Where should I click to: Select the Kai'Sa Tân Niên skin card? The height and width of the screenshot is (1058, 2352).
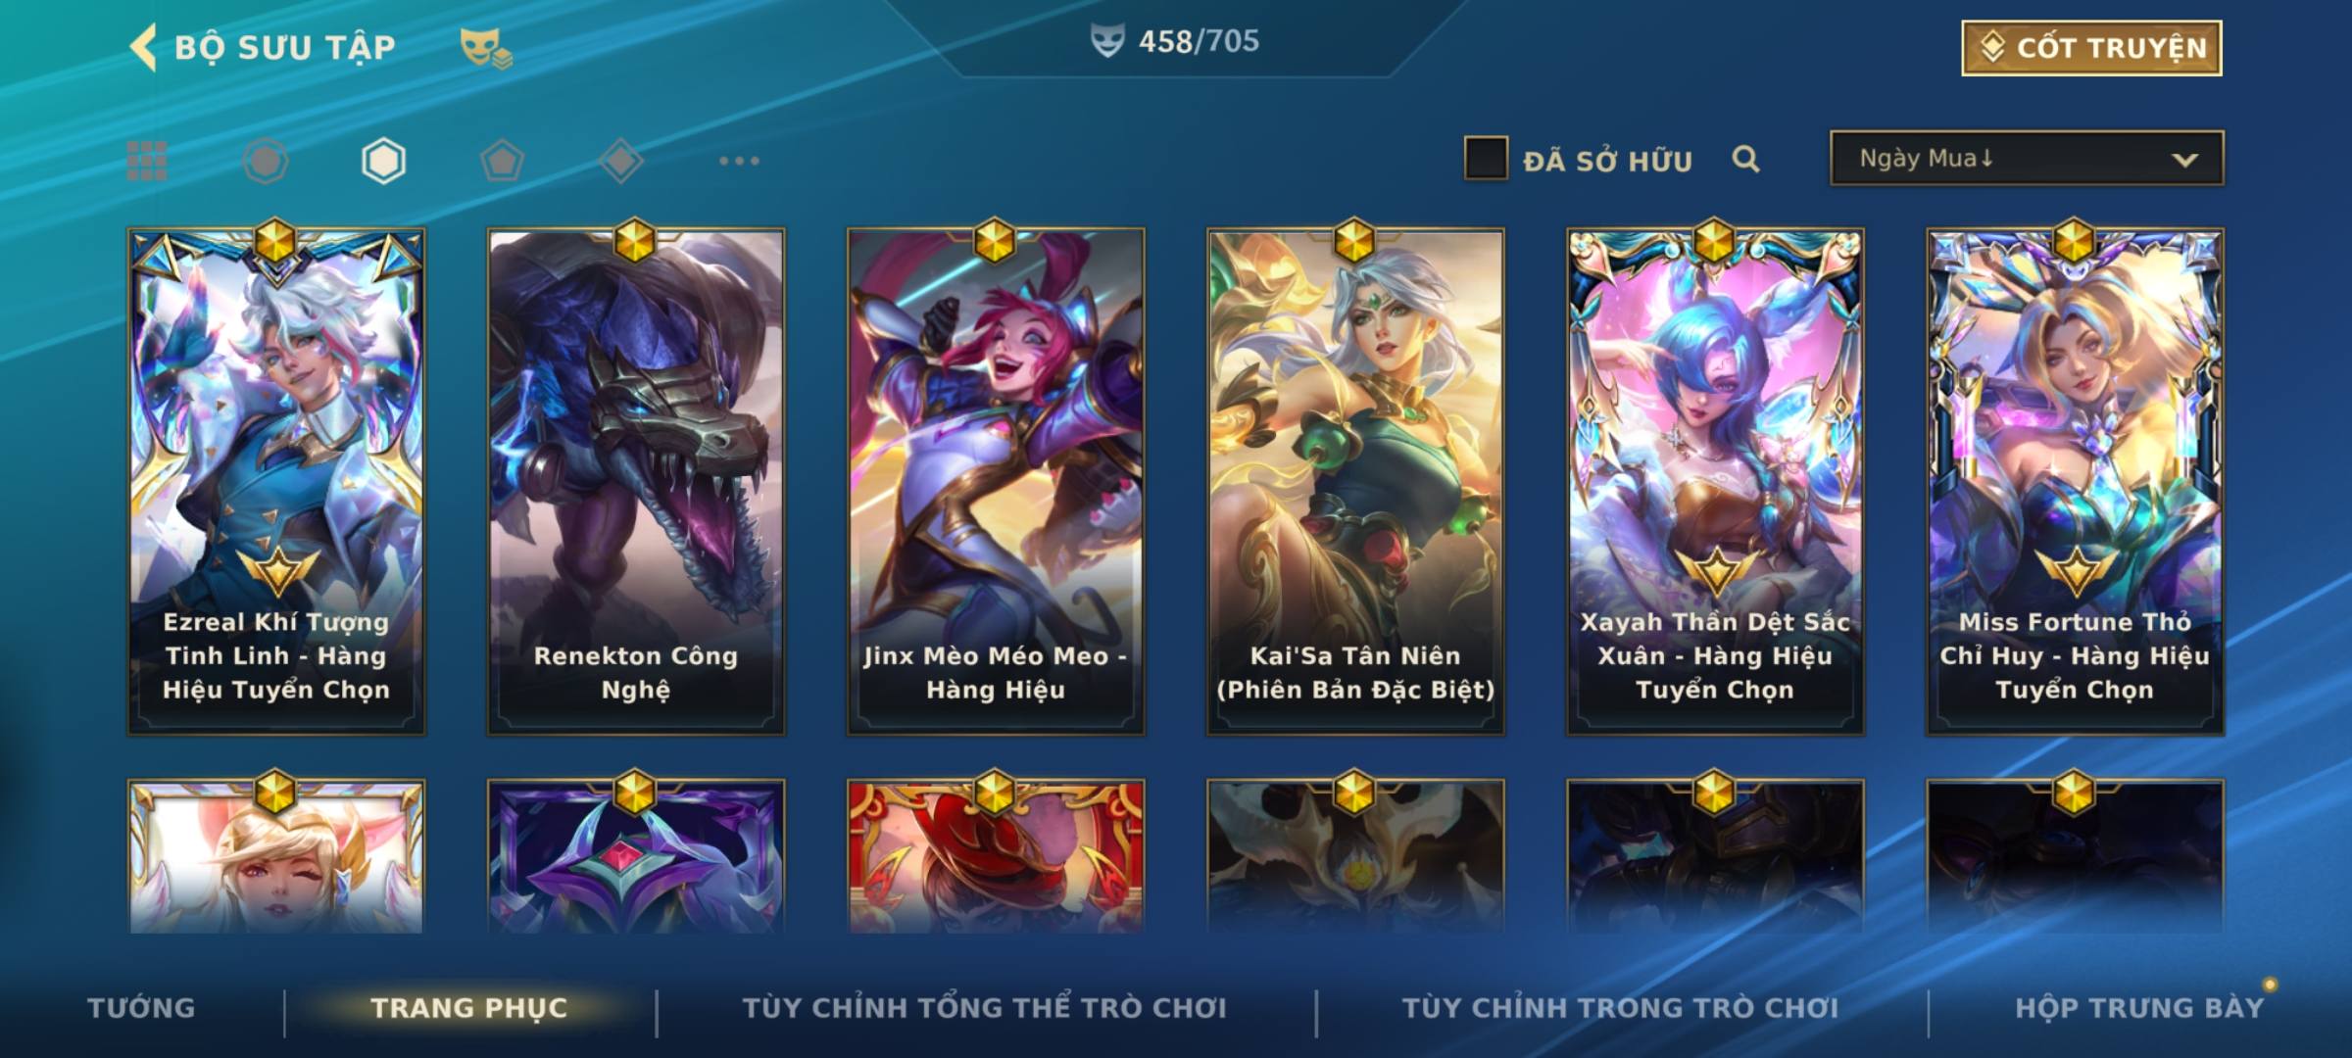click(x=1355, y=480)
